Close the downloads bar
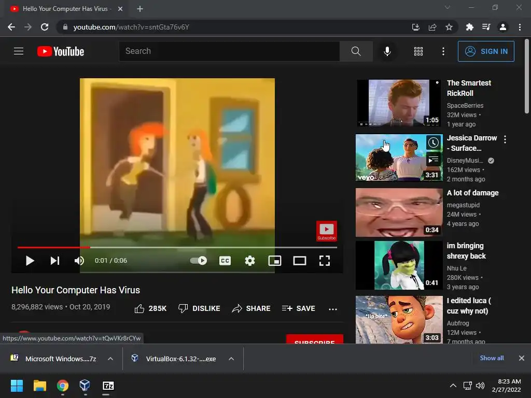Viewport: 531px width, 398px height. pos(522,358)
